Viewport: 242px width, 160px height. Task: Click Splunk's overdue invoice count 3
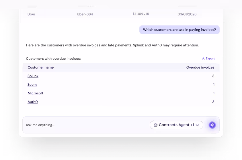[x=213, y=76]
